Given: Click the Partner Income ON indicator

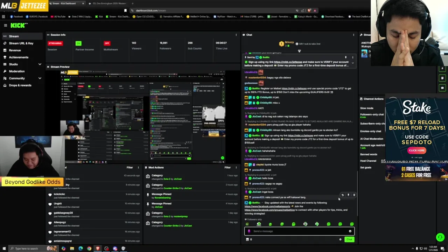Looking at the screenshot, I should click(78, 43).
